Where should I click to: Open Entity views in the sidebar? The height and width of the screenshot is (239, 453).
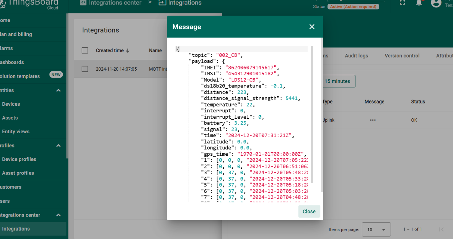[x=33, y=131]
